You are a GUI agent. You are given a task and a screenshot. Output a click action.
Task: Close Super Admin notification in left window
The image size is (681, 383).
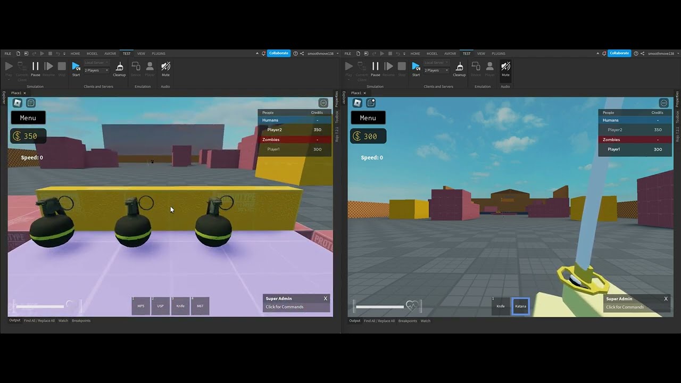(326, 298)
